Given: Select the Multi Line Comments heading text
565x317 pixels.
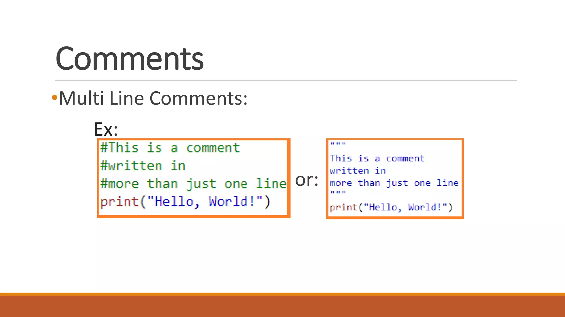Looking at the screenshot, I should point(153,98).
